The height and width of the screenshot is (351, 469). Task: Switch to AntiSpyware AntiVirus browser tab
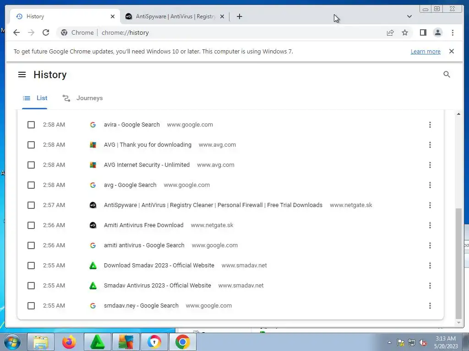175,16
